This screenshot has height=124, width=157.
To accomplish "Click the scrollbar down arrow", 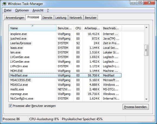I will point(146,99).
